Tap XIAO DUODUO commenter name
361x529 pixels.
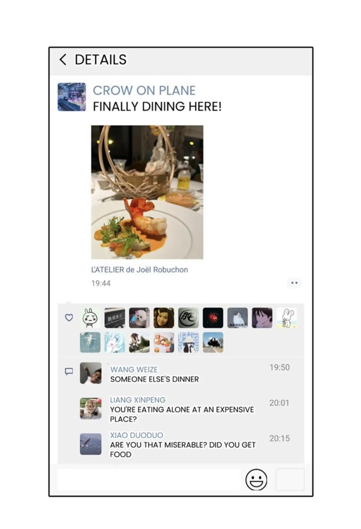137,435
